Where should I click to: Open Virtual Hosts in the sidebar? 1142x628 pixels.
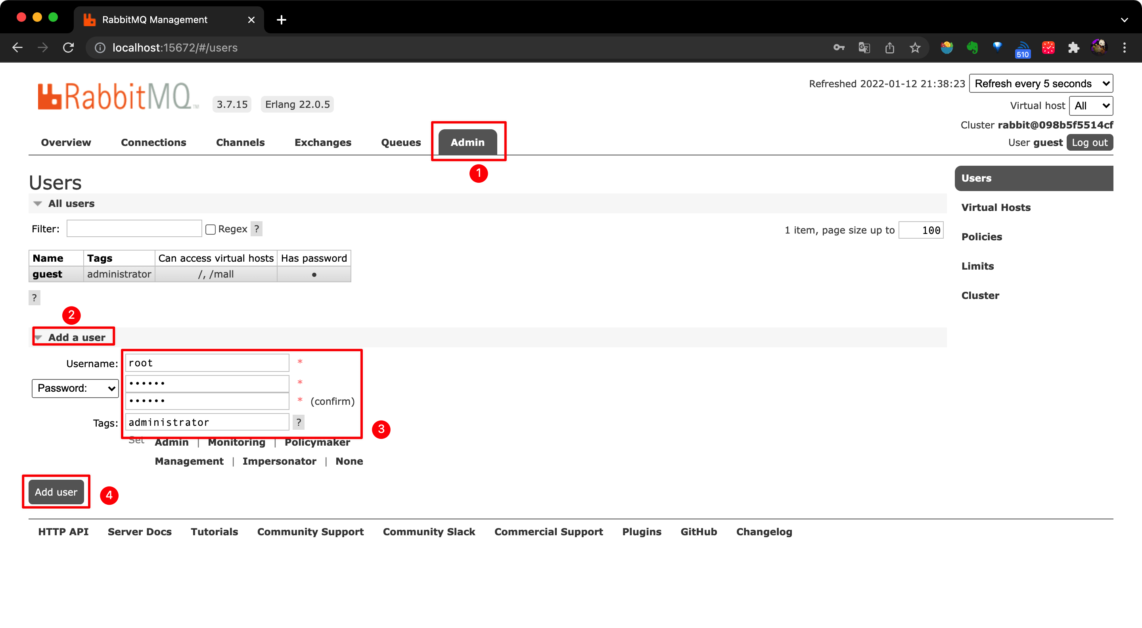coord(996,207)
